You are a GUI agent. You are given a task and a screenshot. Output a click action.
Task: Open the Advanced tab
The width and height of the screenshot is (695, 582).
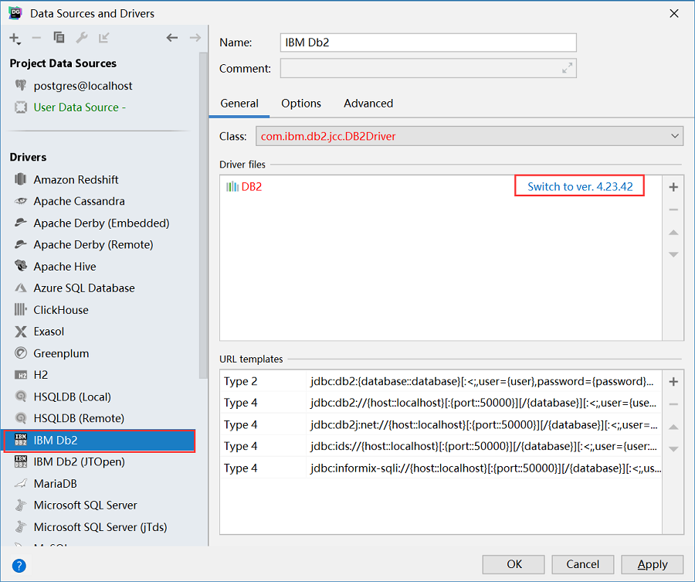click(368, 103)
